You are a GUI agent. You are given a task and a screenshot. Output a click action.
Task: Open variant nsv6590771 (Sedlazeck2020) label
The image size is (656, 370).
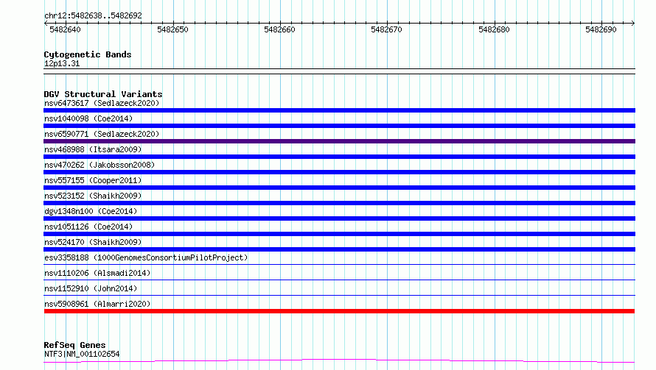tap(102, 134)
